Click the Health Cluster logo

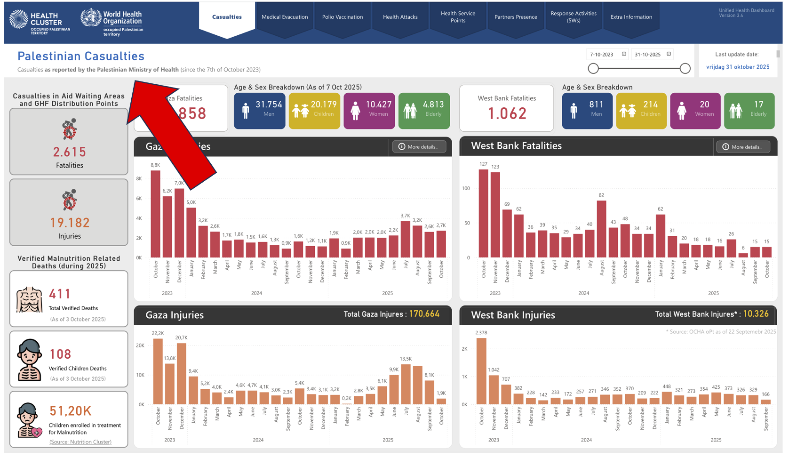coord(40,22)
